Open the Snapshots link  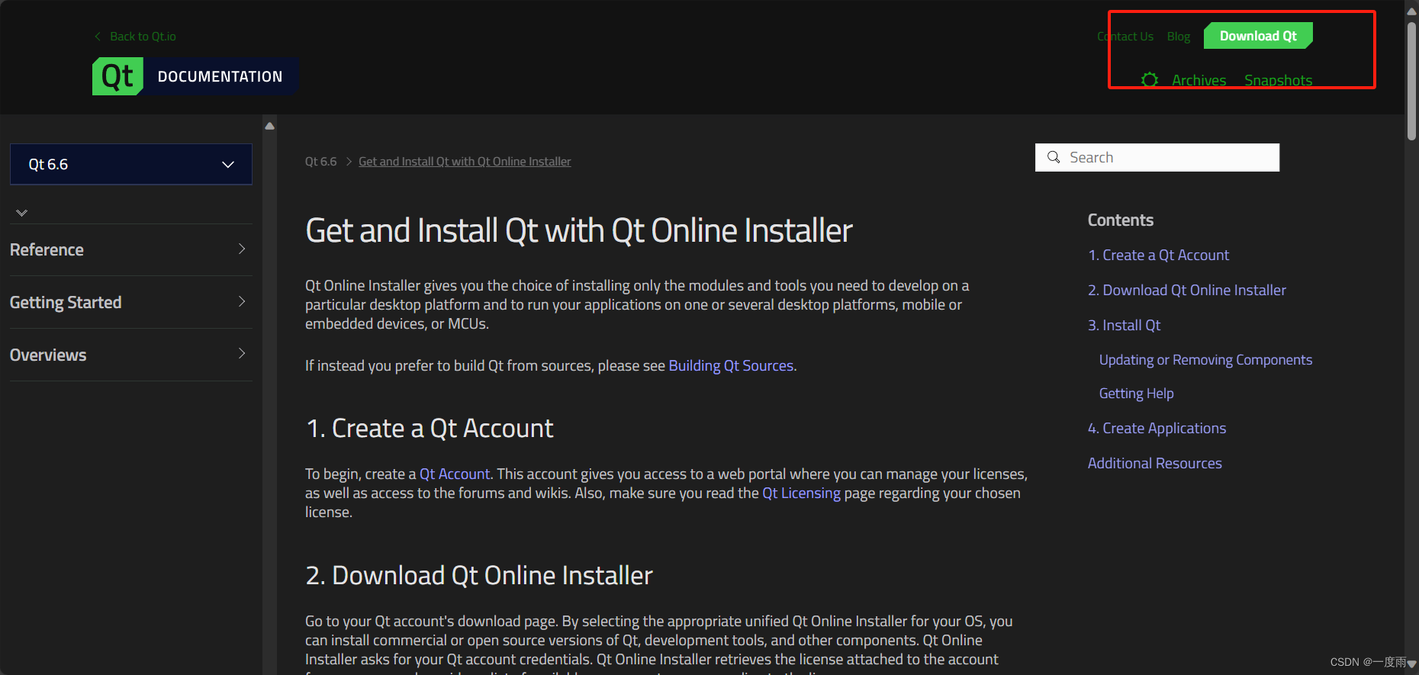[1279, 80]
